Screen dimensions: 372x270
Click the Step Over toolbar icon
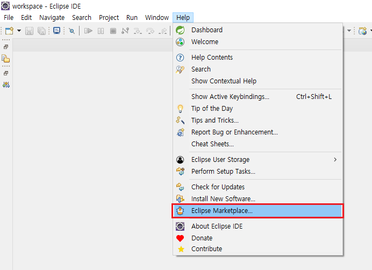point(150,31)
